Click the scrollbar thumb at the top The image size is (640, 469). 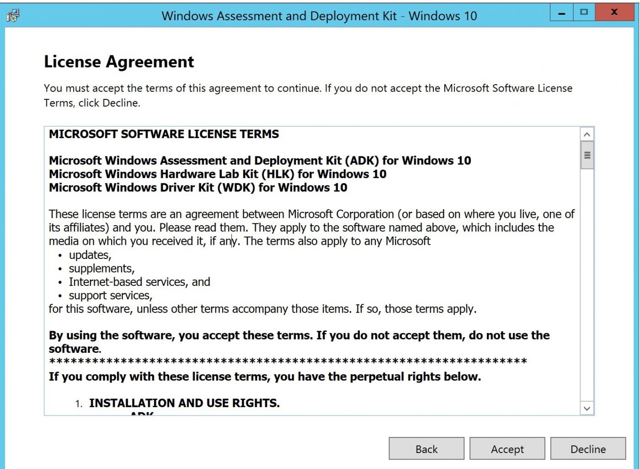click(x=587, y=155)
